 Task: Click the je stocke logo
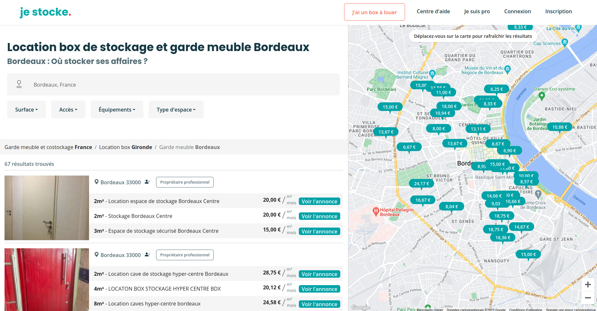[45, 12]
